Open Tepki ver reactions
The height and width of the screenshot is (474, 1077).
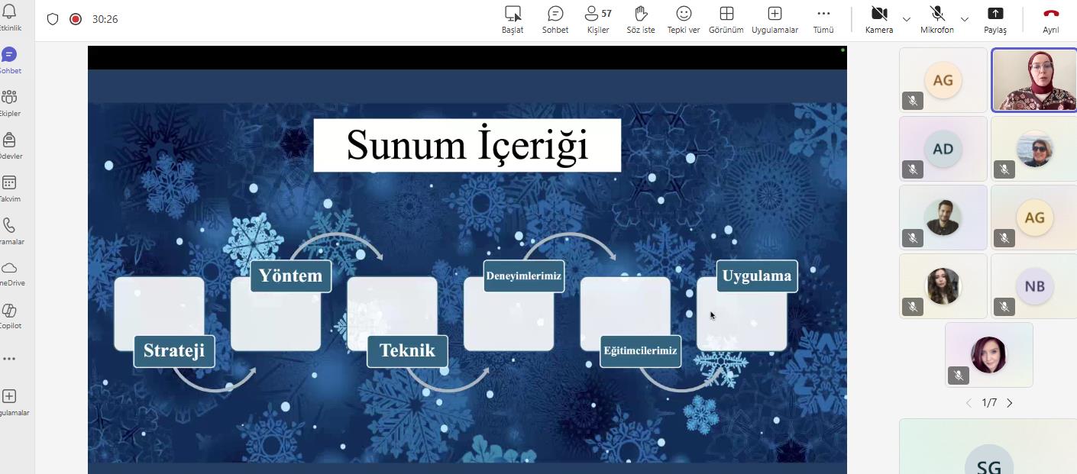click(x=684, y=19)
